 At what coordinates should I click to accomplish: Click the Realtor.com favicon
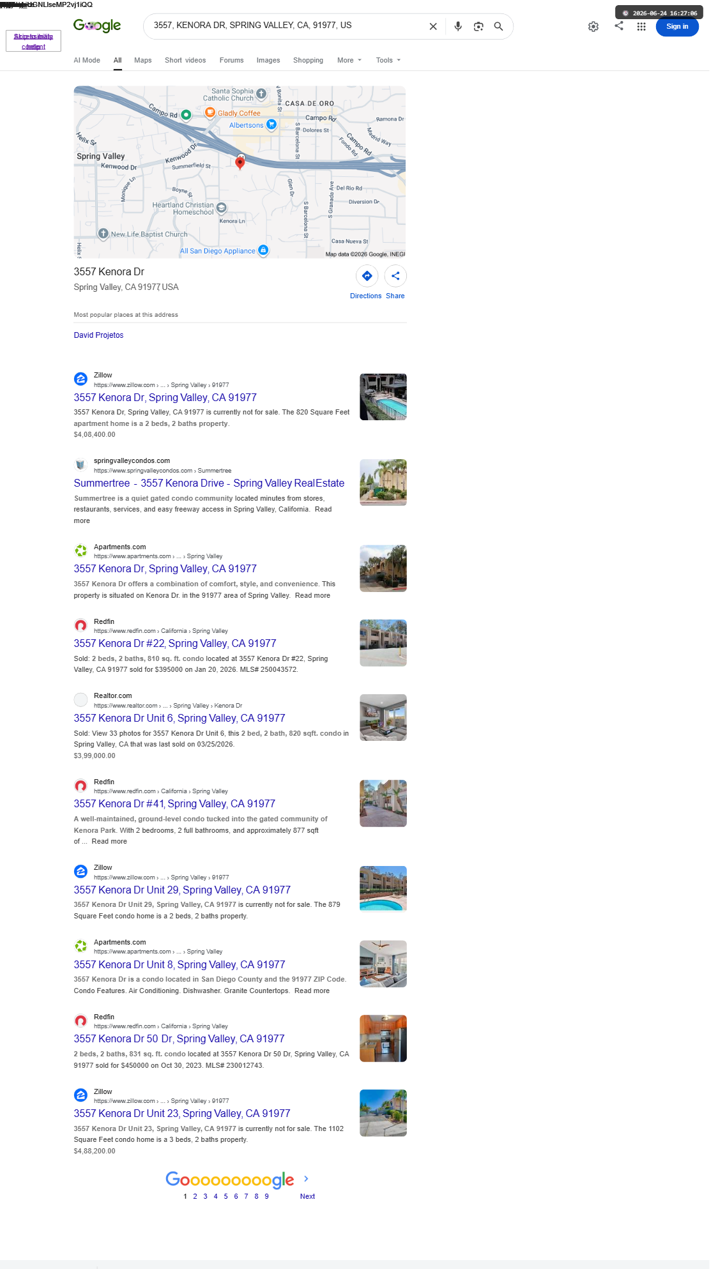pyautogui.click(x=80, y=700)
